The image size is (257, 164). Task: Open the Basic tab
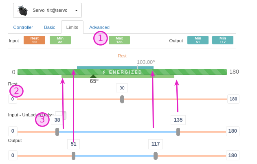(x=50, y=27)
